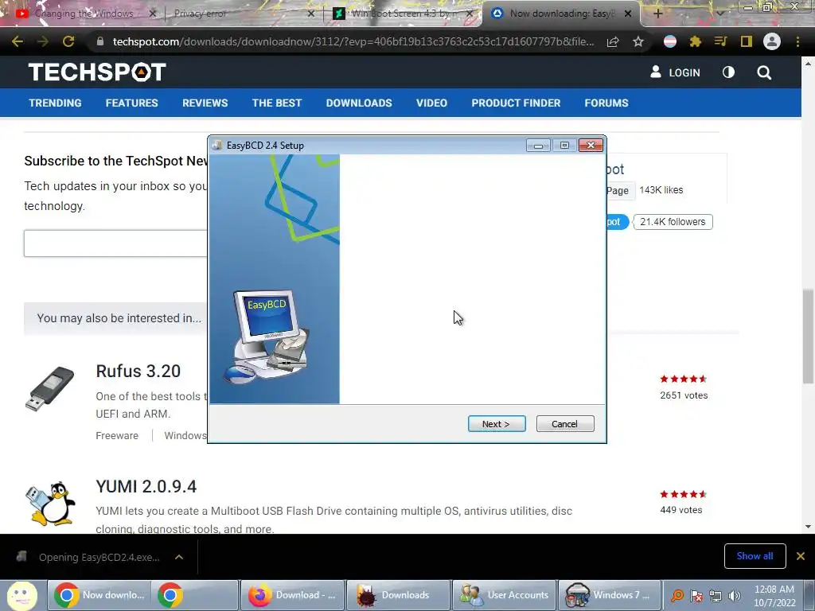Click the Rufus USB drive thumbnail

tap(49, 388)
